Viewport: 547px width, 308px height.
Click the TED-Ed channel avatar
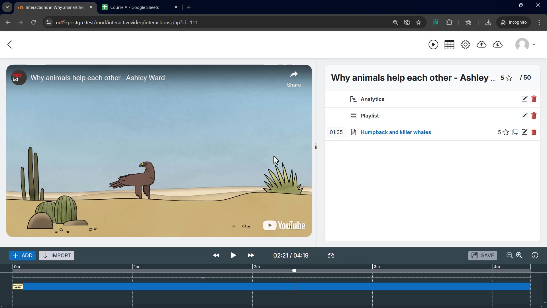tap(19, 78)
